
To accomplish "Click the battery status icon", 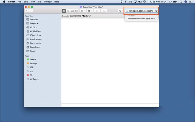I will coord(175,2).
